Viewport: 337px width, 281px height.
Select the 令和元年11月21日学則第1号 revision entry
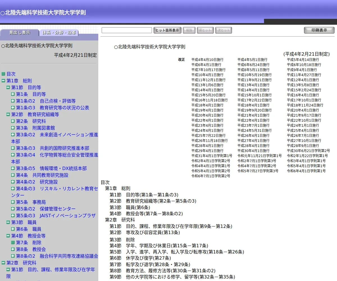pyautogui.click(x=259, y=156)
